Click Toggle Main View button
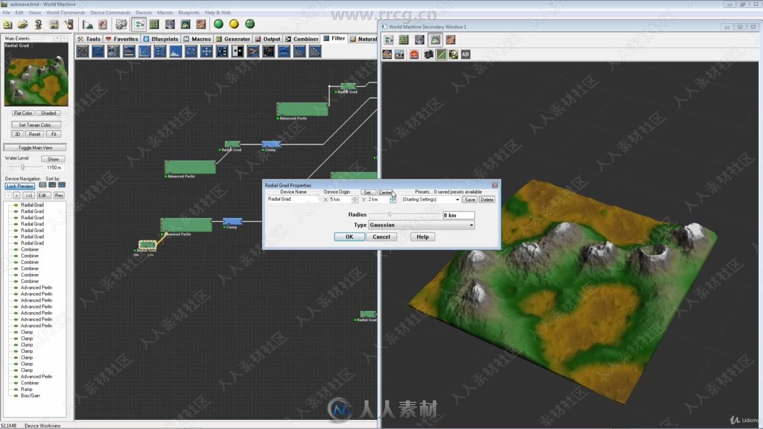Screen dimensions: 763x429 click(35, 148)
